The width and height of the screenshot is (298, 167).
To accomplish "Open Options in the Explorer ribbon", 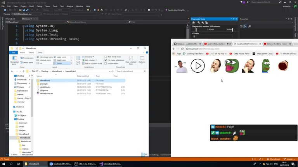I will [142, 59].
